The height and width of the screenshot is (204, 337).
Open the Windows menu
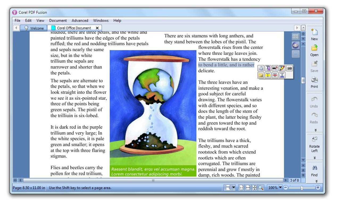pos(101,20)
